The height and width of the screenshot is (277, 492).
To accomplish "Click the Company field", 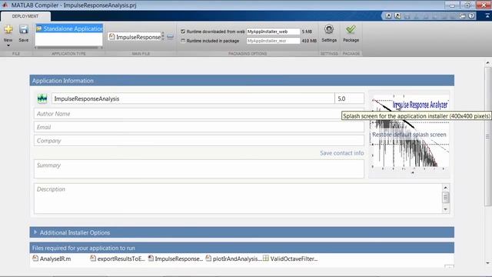I will [199, 141].
